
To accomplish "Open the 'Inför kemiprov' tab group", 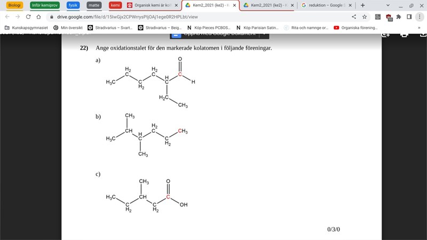I will coord(44,5).
